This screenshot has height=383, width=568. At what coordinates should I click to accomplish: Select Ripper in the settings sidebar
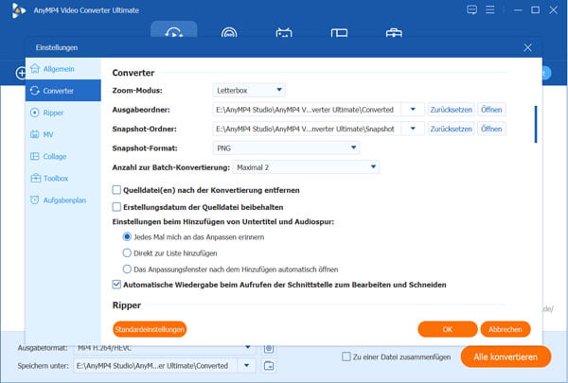63,113
